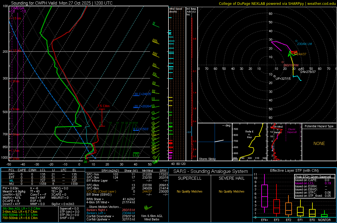The image size is (337, 223).
Task: Click the sounding title for CWPH
Action: coord(62,3)
